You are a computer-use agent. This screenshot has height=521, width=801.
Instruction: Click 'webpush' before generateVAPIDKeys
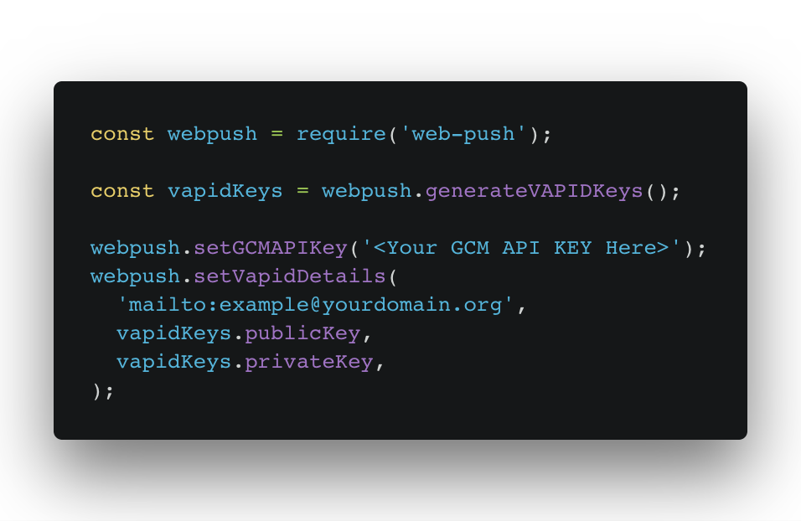[366, 192]
